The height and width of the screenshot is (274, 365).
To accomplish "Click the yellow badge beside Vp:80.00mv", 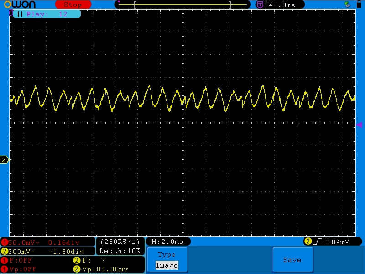I will click(77, 269).
